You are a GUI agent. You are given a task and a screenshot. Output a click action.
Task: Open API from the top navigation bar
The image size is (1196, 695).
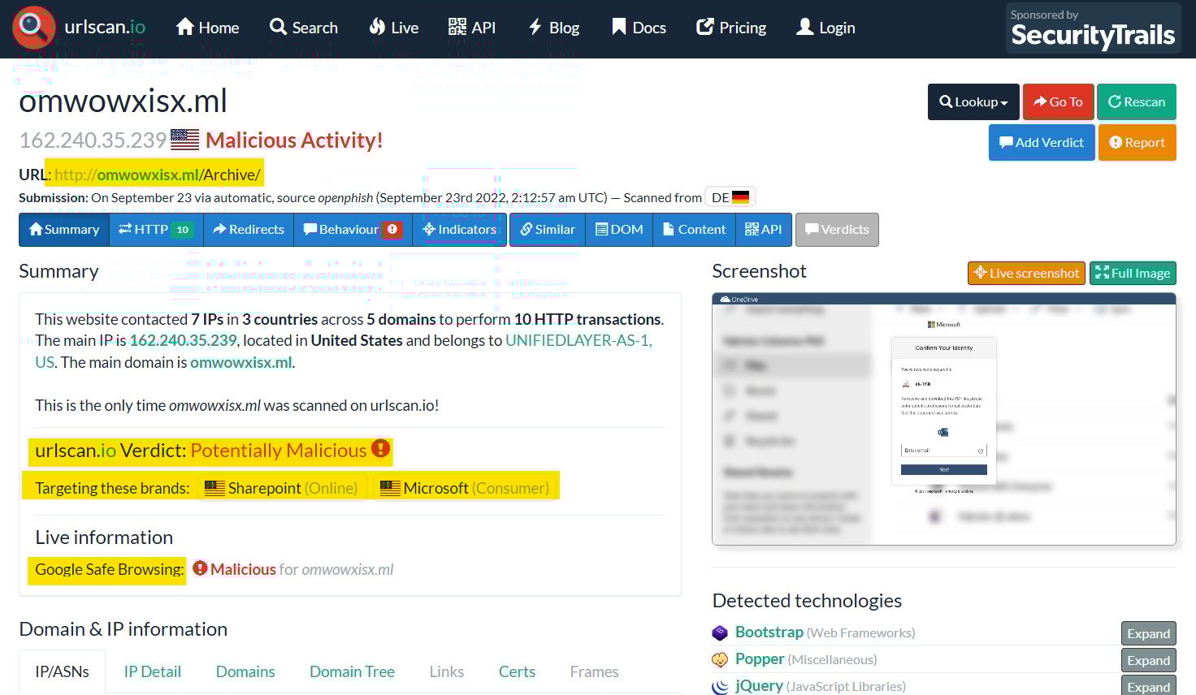click(472, 28)
